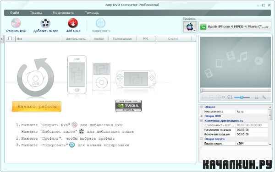This screenshot has height=172, width=275.
Task: Open the Apple iPhone 4 MPEG-4 profile dropdown
Action: (235, 27)
